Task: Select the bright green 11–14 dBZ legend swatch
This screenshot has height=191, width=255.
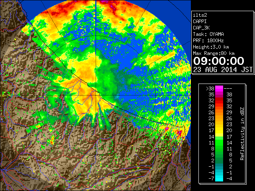Action: point(219,142)
